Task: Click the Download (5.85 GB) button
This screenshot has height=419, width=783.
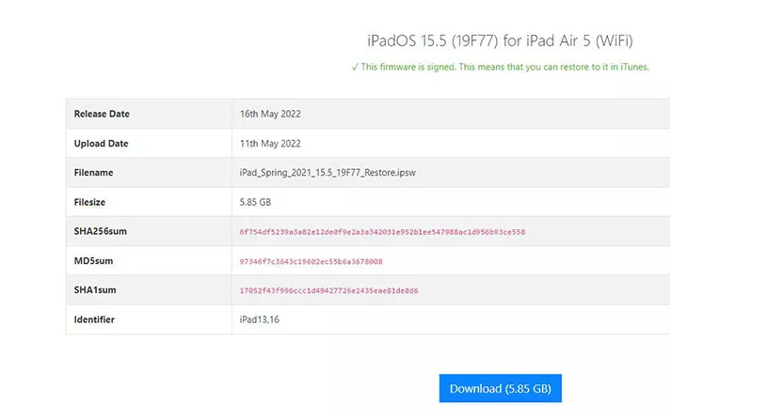Action: tap(501, 388)
